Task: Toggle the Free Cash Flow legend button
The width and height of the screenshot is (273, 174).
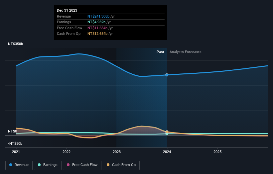Action: (x=82, y=165)
